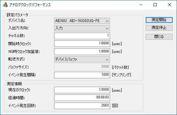Select the NG時クロック加算値 input box
This screenshot has height=115, width=177.
82,52
